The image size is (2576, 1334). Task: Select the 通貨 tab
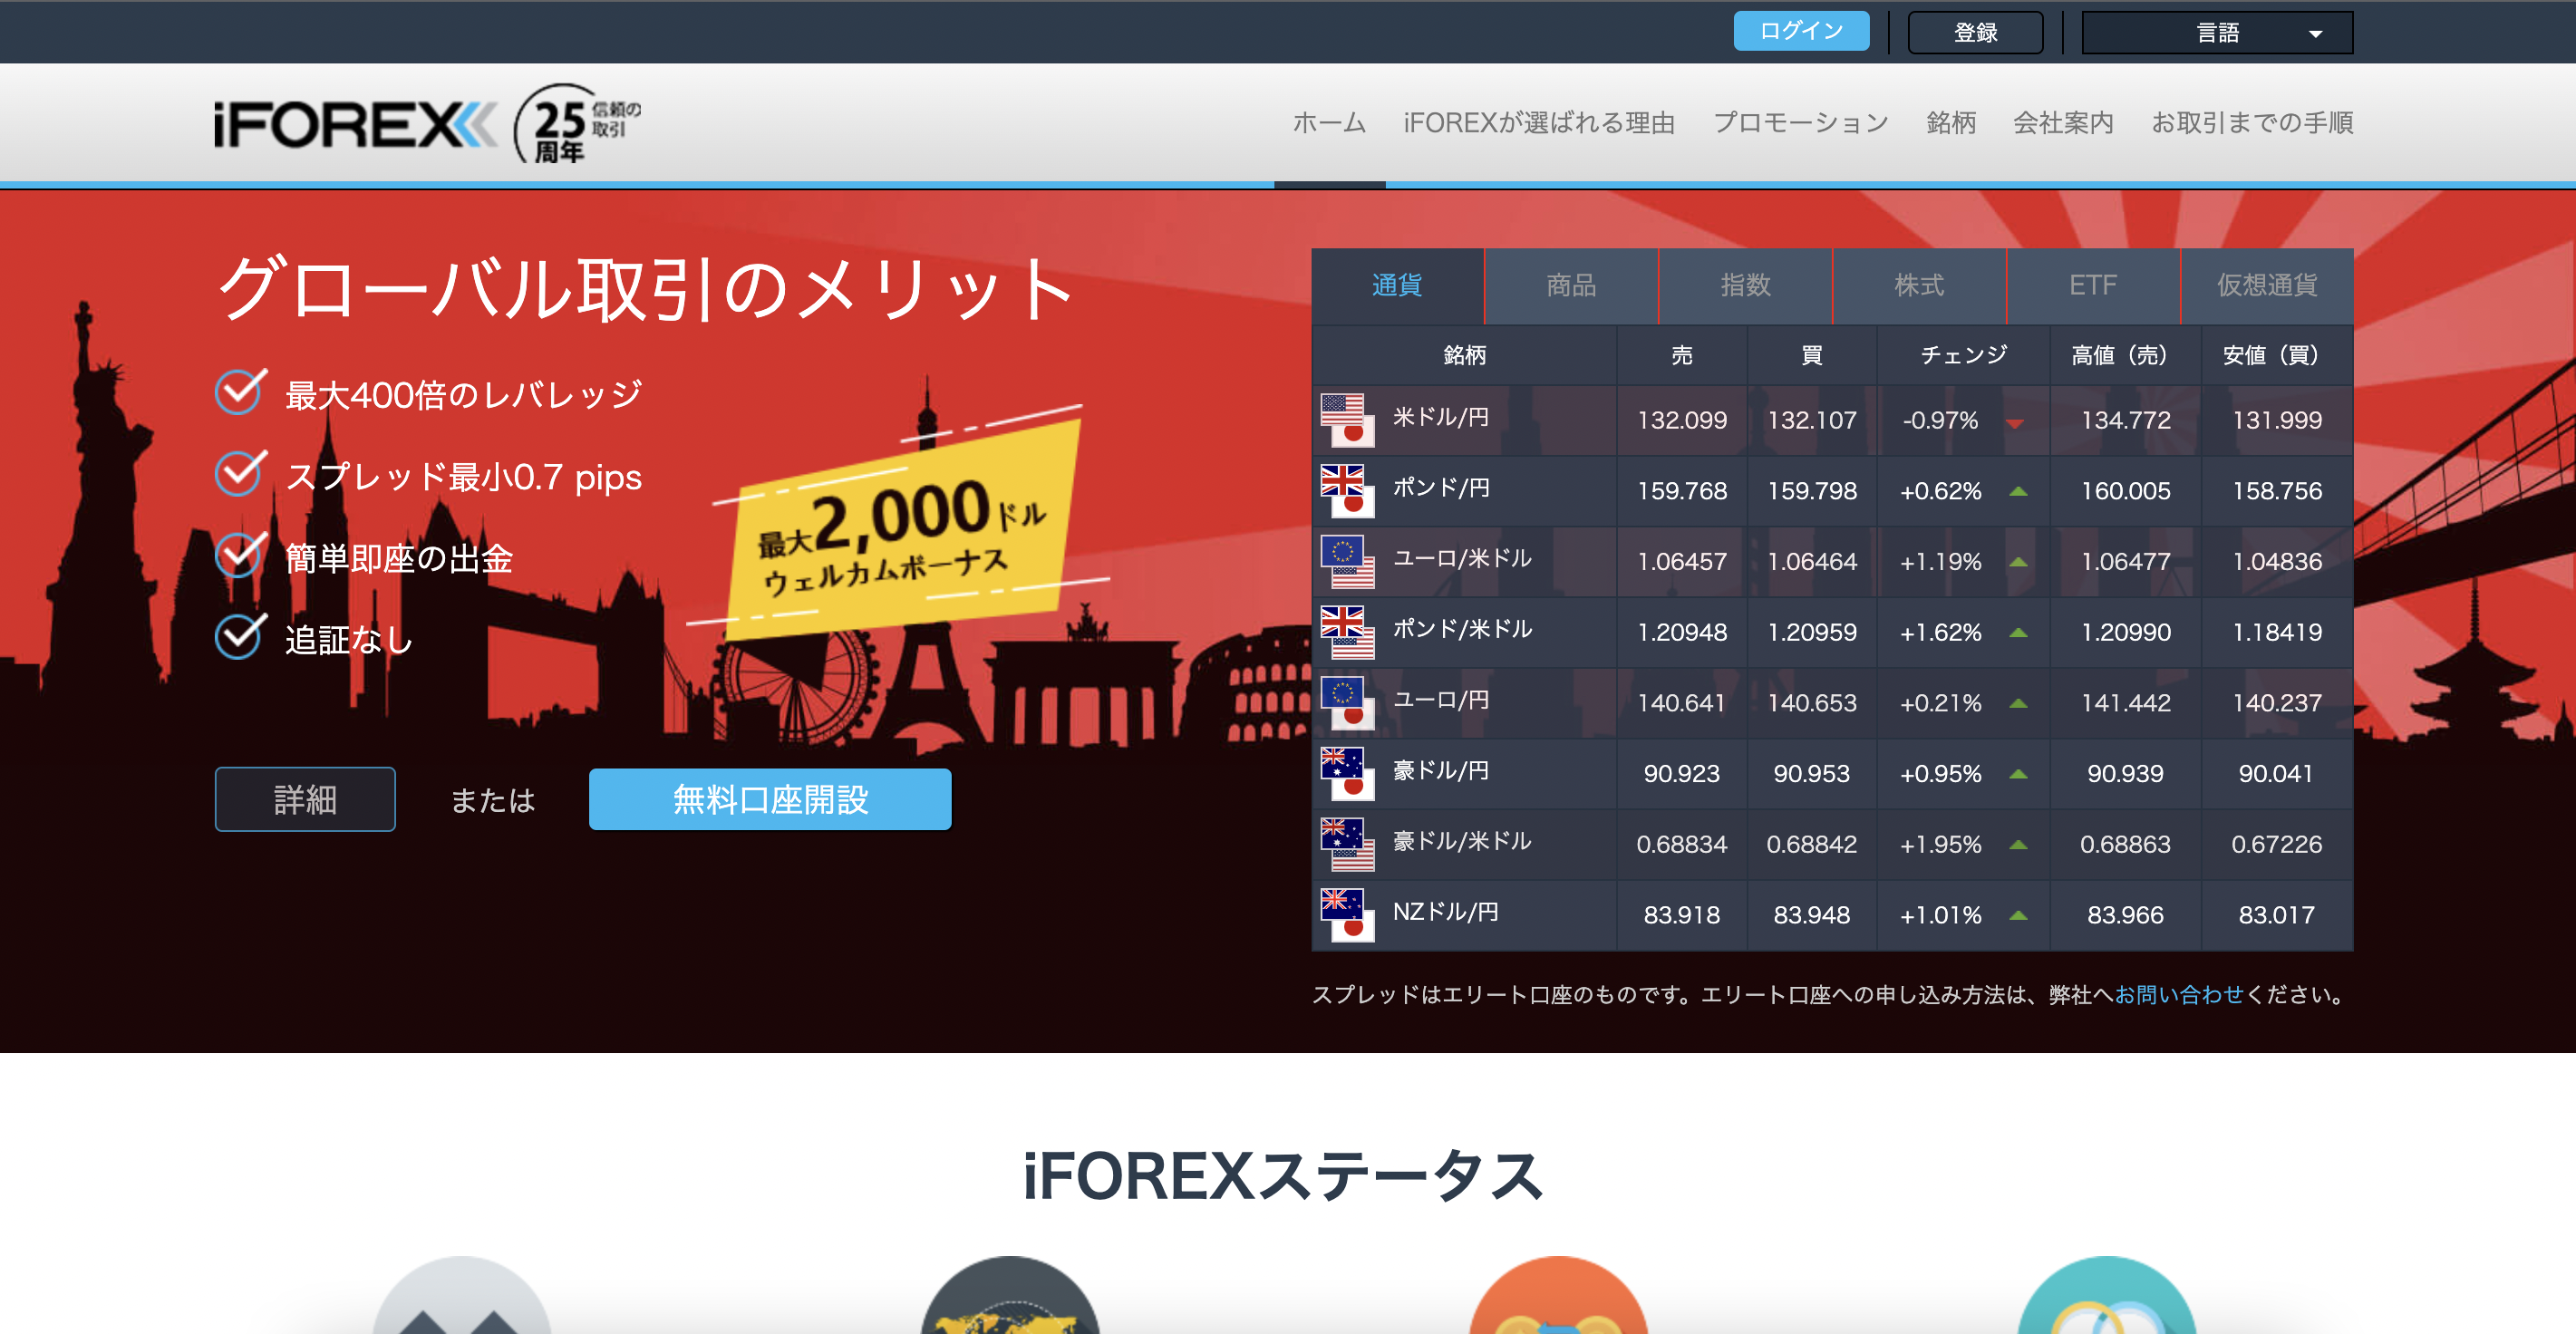(x=1397, y=286)
